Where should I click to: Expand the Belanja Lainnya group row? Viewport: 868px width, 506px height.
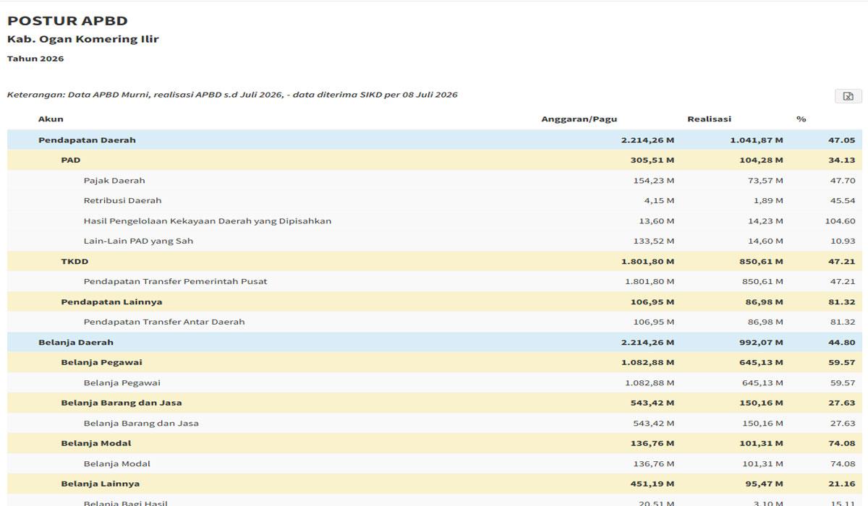pos(435,484)
